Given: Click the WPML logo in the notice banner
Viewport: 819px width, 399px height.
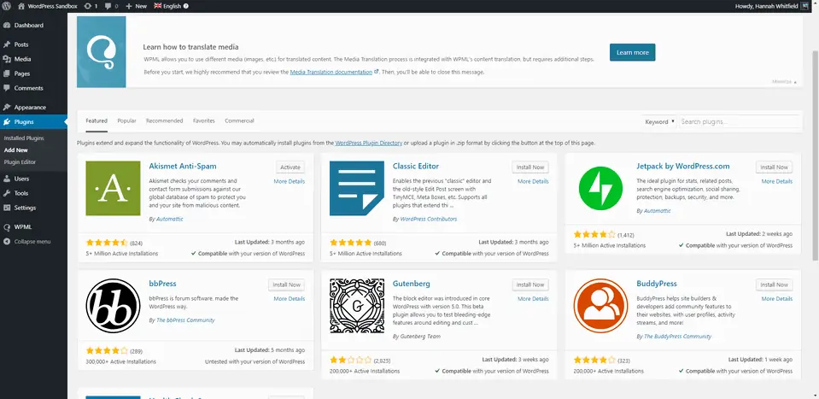Looking at the screenshot, I should pyautogui.click(x=102, y=52).
